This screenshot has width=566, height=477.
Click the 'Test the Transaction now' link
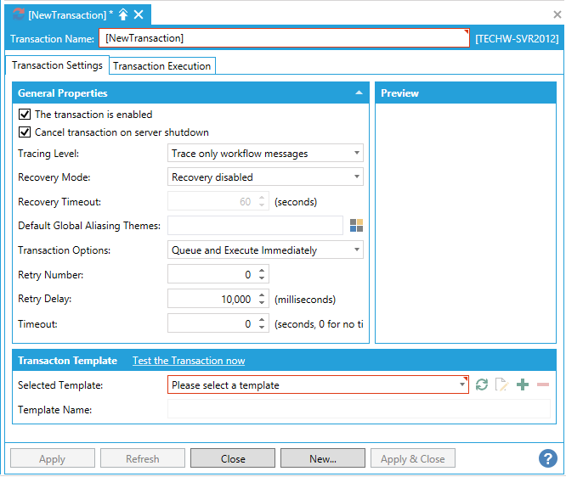(x=189, y=361)
